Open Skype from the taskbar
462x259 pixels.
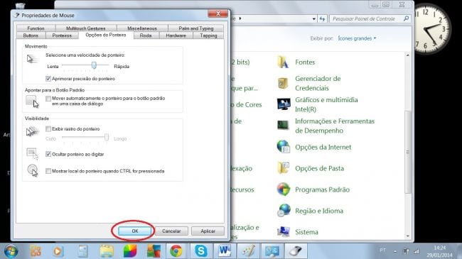pos(201,251)
